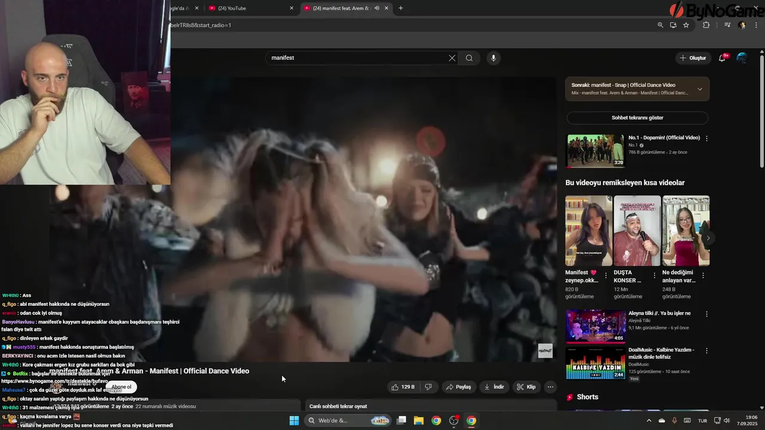
Task: Click the install/cast icon in address bar
Action: coord(673,25)
